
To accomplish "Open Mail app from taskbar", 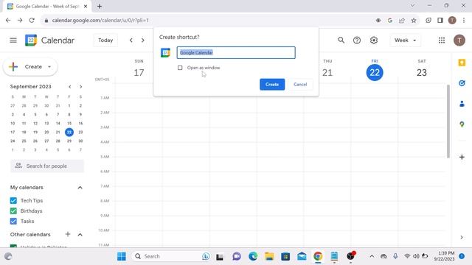I will [302, 256].
